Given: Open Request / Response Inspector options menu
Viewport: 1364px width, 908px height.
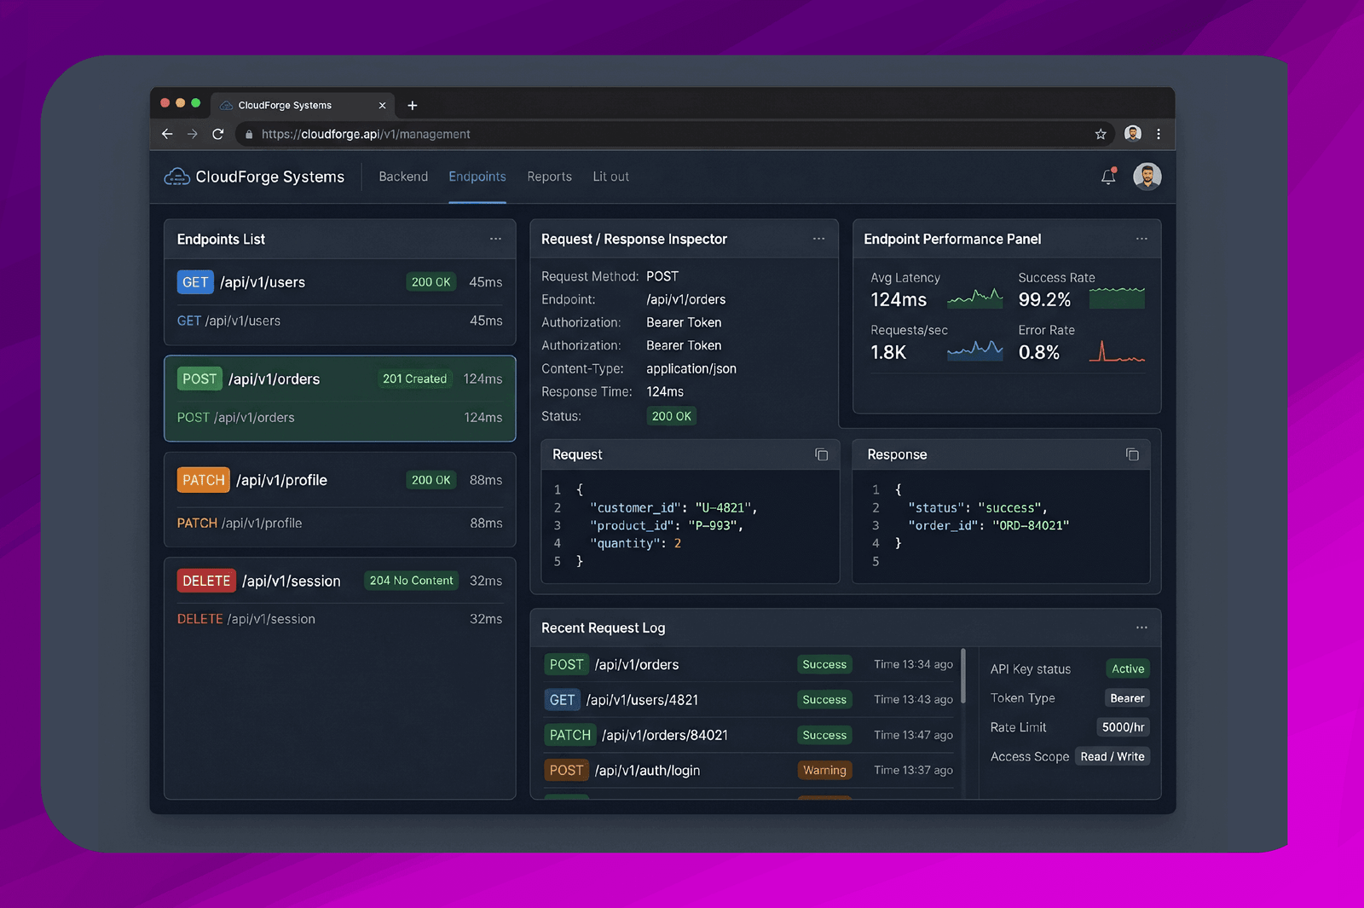Looking at the screenshot, I should (818, 239).
